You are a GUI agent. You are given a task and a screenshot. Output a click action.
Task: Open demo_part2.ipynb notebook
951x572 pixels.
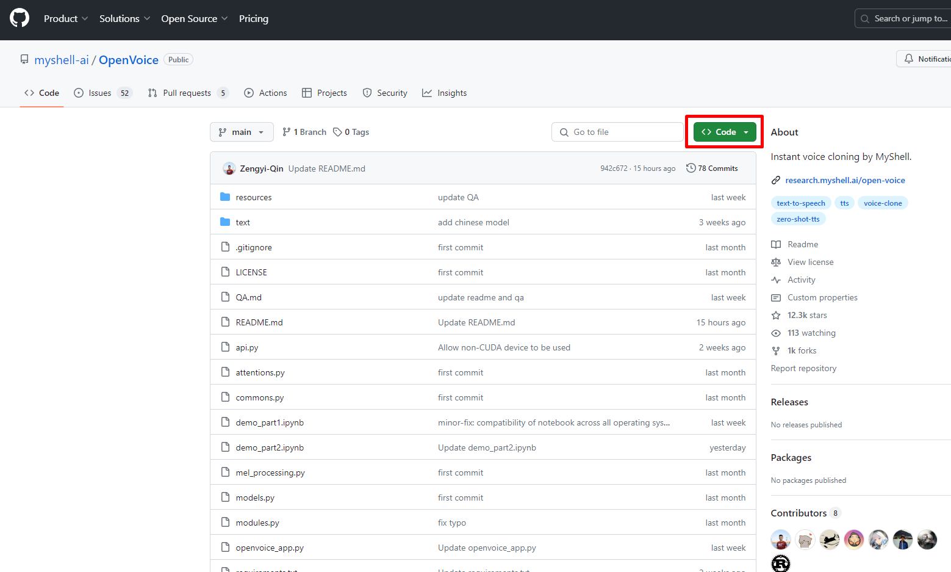pos(270,447)
